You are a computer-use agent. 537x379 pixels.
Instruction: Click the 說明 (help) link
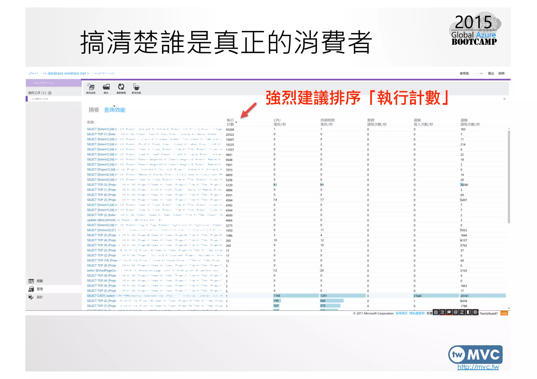(501, 74)
